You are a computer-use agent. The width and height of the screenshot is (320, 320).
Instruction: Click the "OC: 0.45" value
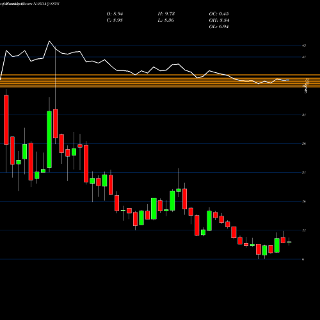219,14
